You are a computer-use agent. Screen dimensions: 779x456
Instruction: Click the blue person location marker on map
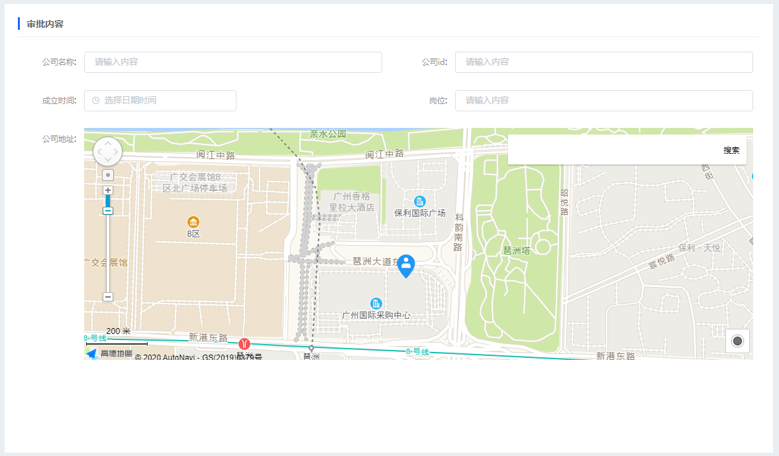[405, 265]
